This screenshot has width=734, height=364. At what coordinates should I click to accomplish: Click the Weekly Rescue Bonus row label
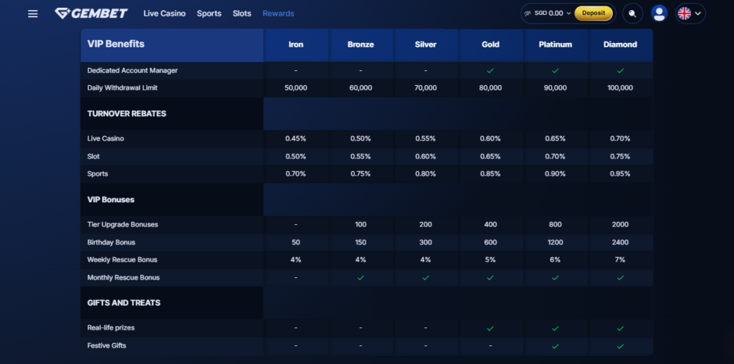[x=122, y=259]
